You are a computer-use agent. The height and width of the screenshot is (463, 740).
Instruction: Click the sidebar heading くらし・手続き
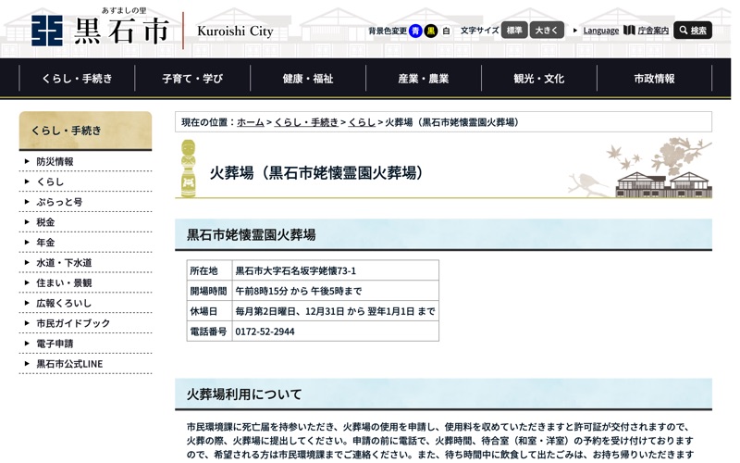(x=85, y=131)
